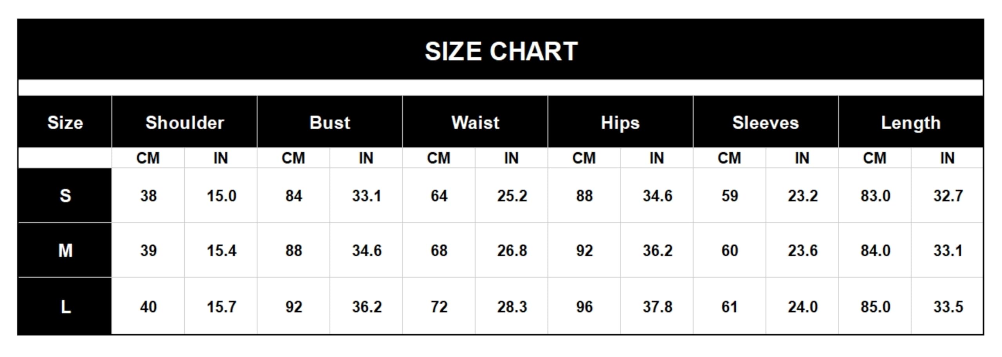Select the Bust column header
Image resolution: width=1002 pixels, height=357 pixels.
click(x=330, y=122)
